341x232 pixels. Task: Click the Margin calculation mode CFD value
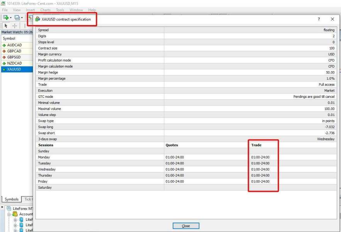(x=331, y=67)
